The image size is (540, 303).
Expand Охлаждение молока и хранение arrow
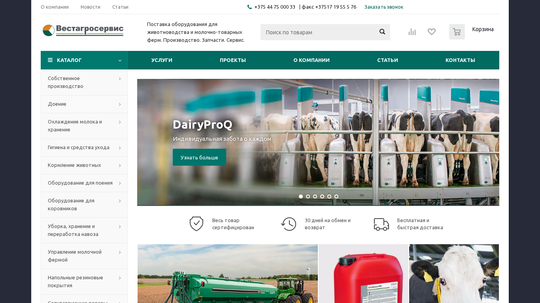[x=120, y=122]
